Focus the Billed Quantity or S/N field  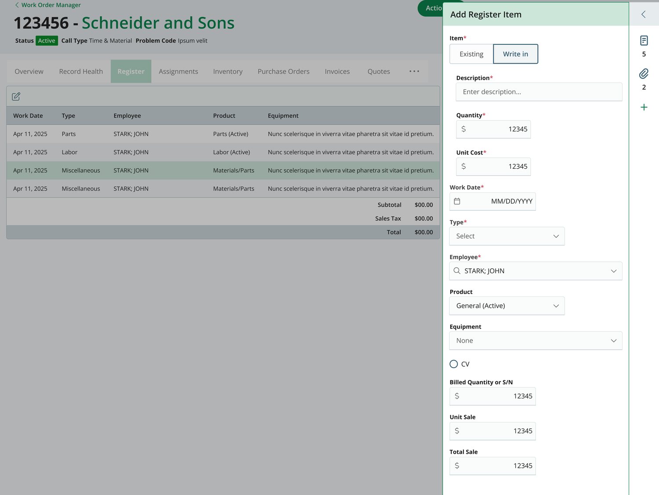[x=492, y=396]
